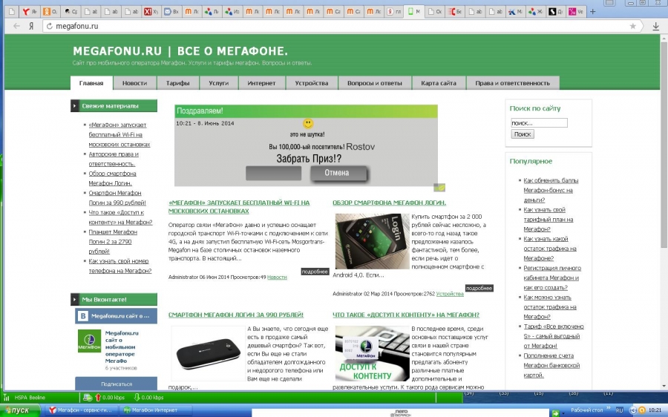The width and height of the screenshot is (668, 417).
Task: Click the site search input field
Action: click(539, 123)
